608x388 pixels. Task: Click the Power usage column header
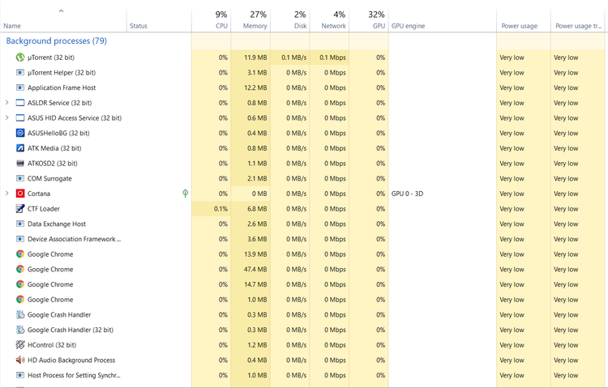pos(518,26)
